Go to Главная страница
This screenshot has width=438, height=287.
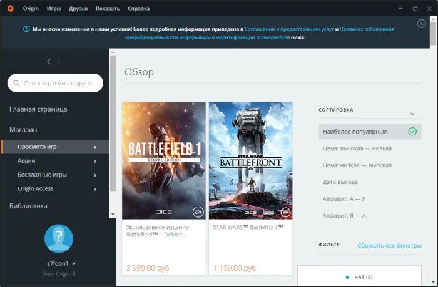pos(38,109)
